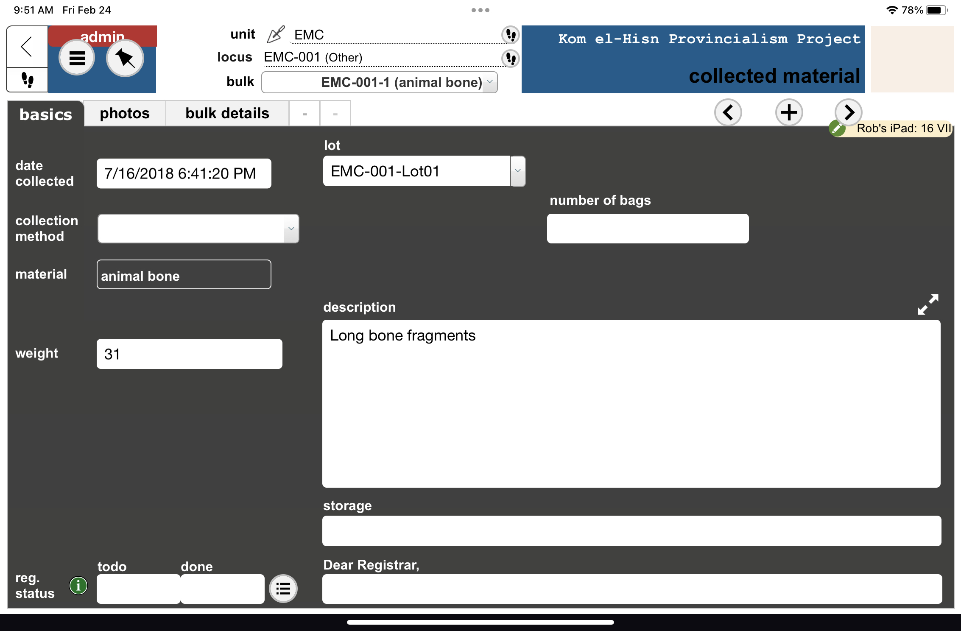This screenshot has height=631, width=961.
Task: Add new bulk record with plus
Action: click(789, 113)
